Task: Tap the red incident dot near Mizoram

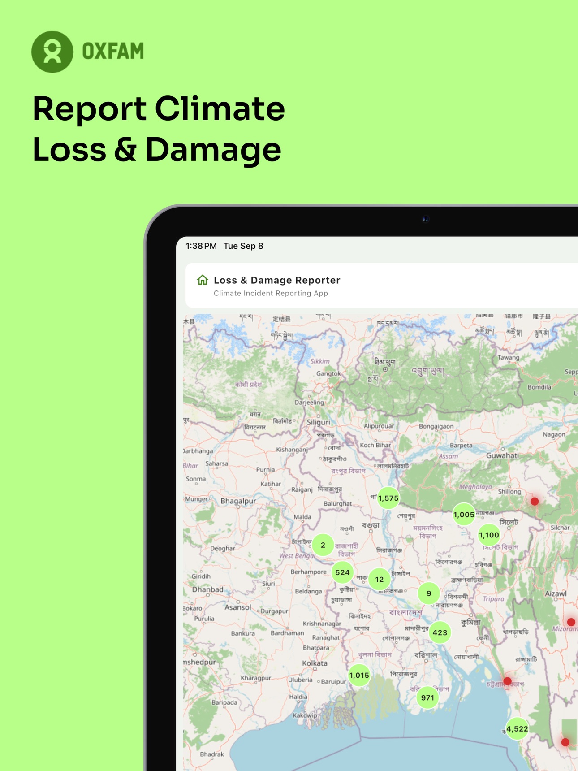Action: click(571, 622)
